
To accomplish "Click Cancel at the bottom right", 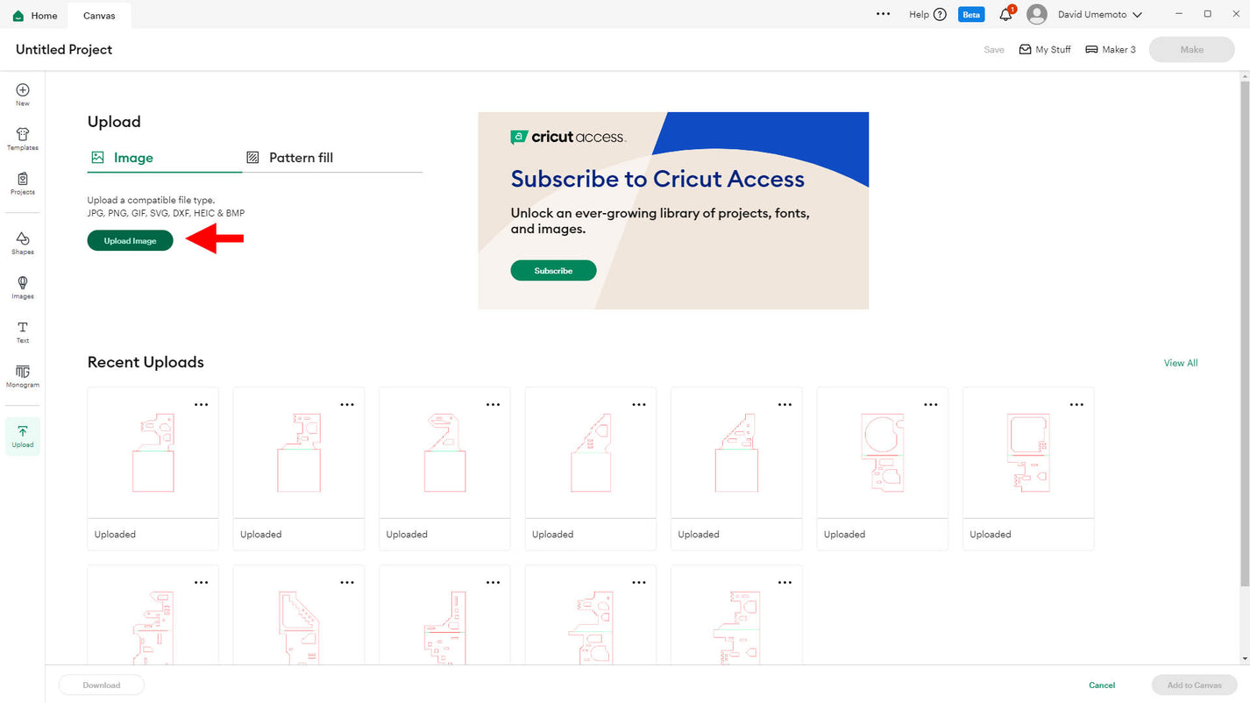I will [x=1102, y=685].
